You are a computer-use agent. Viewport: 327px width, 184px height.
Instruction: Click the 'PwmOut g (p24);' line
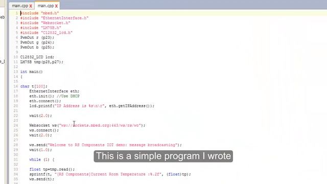tap(37, 42)
